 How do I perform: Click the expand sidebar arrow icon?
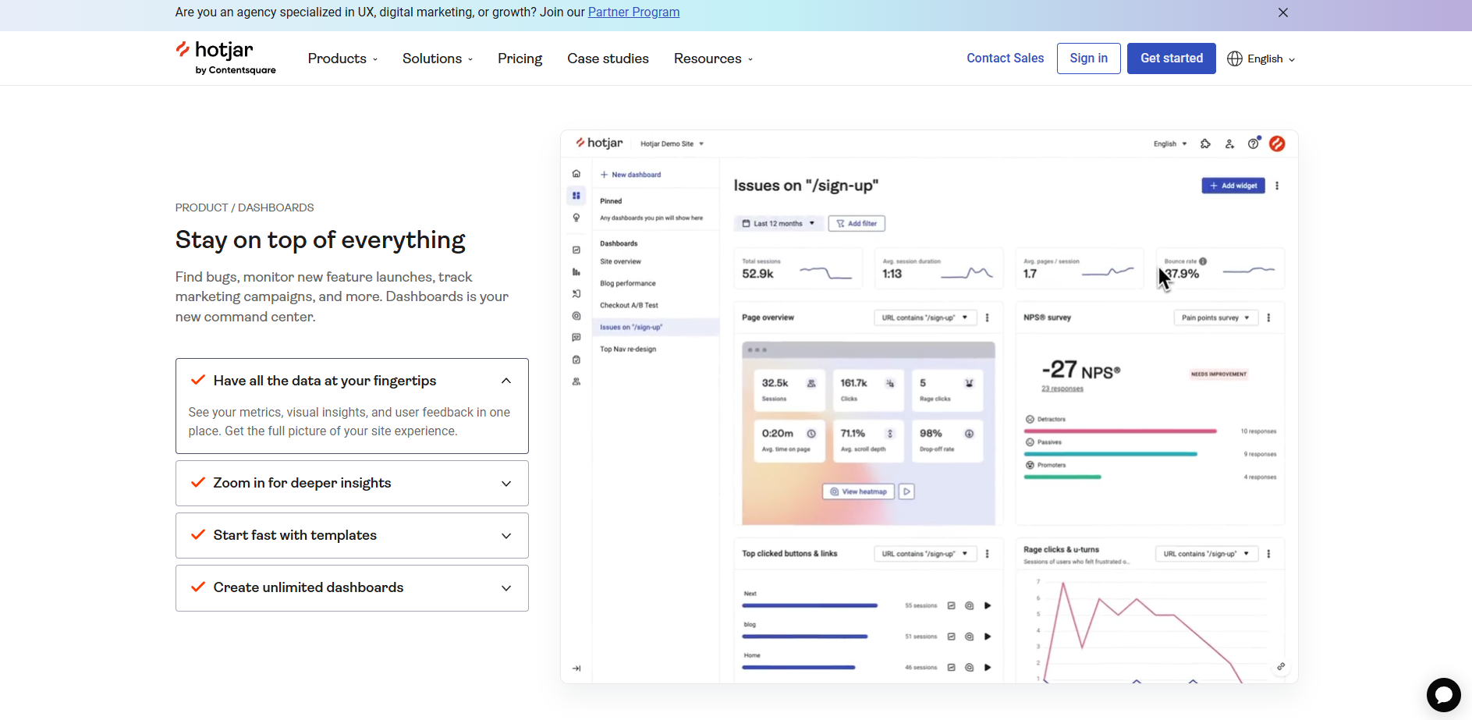click(x=576, y=669)
